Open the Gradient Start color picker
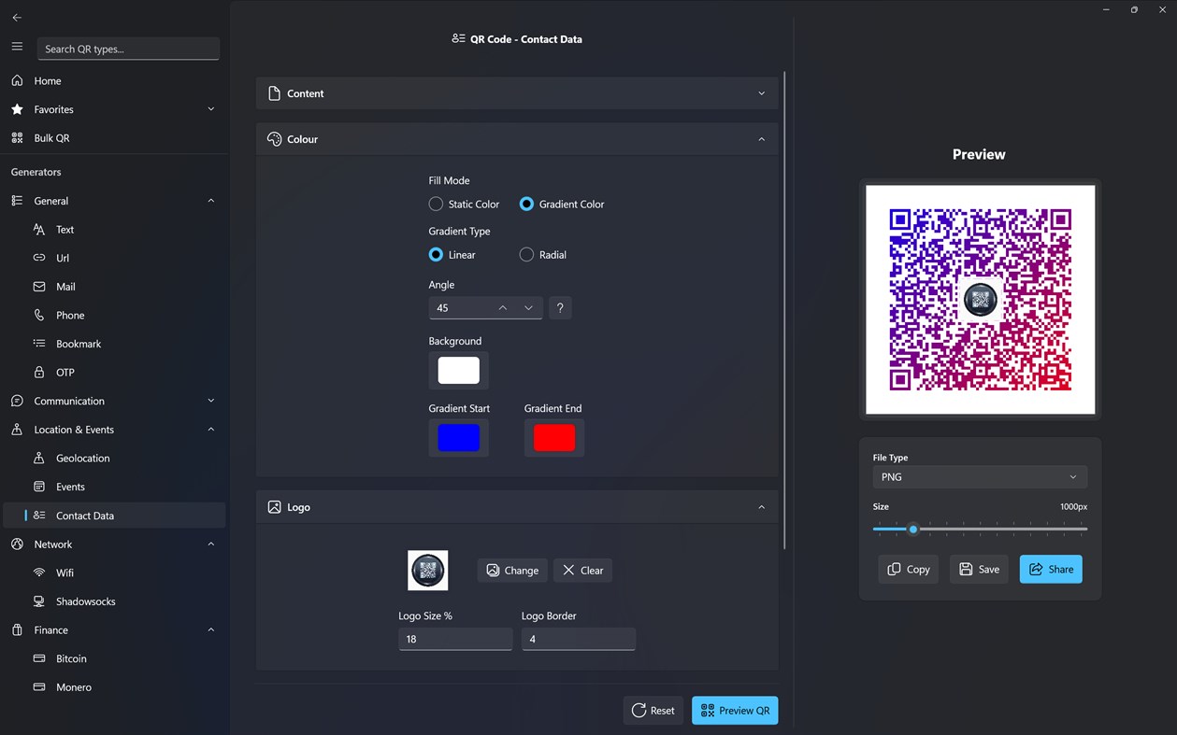Image resolution: width=1177 pixels, height=735 pixels. click(x=458, y=437)
